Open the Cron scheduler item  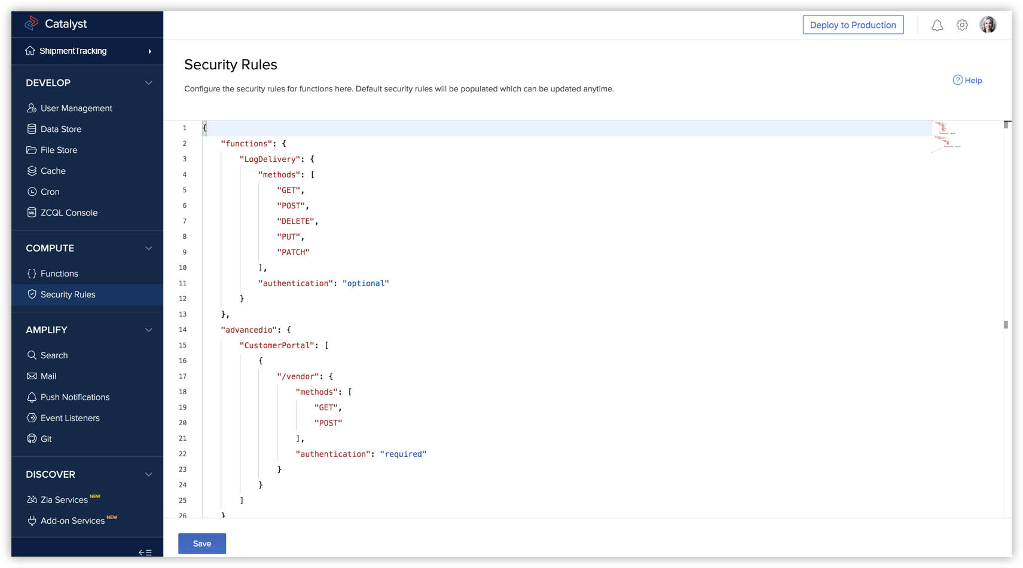(50, 192)
